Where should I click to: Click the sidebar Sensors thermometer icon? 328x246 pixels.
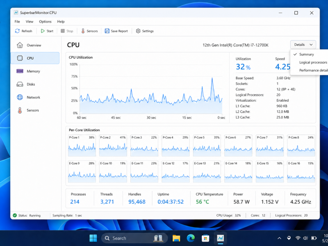click(x=20, y=110)
